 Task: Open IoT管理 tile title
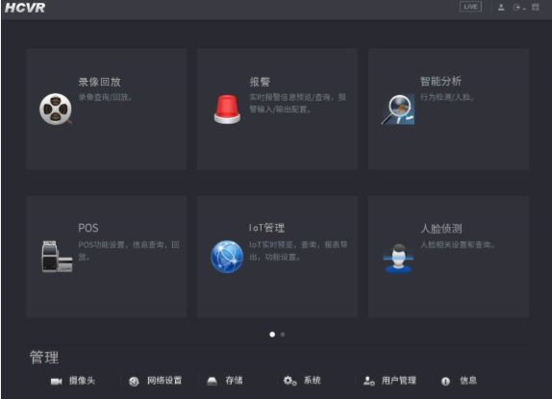266,228
